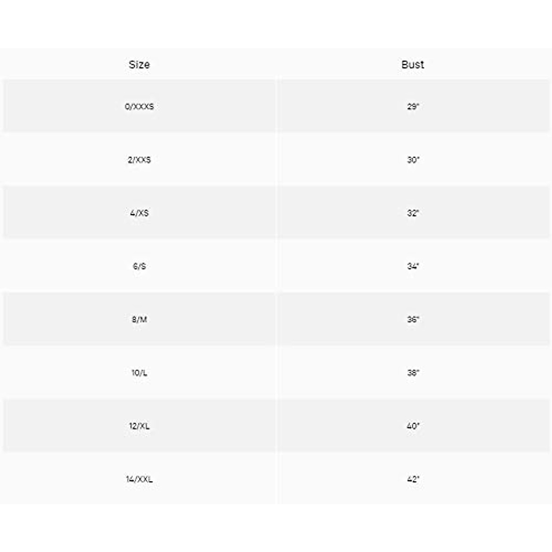Select the 4/XS size cell
552x552 pixels.
tap(139, 213)
